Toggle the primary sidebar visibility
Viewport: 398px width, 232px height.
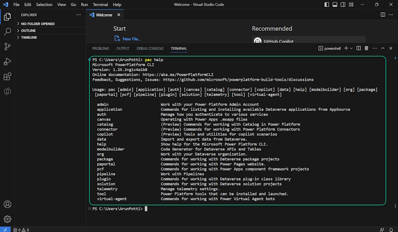[x=328, y=5]
